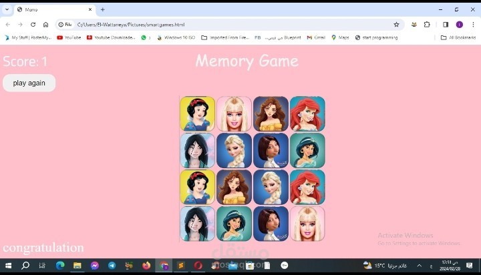Open a new tab with the plus button
Screen dimensions: 481x275
103,9
